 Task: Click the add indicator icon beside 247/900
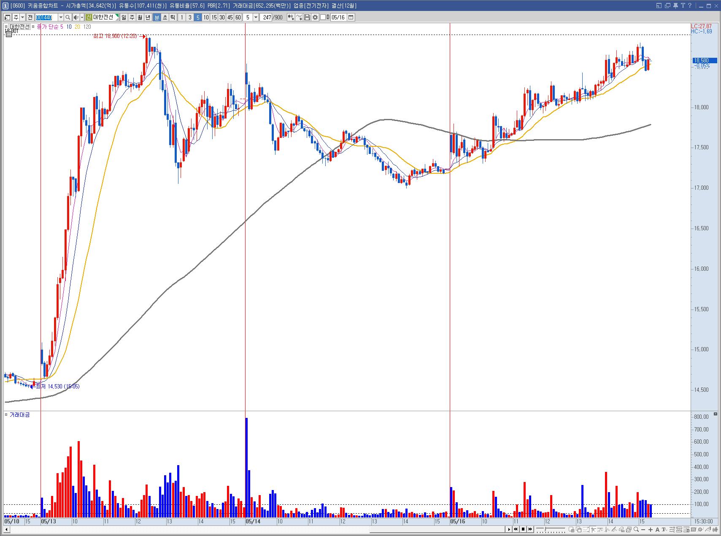coord(291,17)
